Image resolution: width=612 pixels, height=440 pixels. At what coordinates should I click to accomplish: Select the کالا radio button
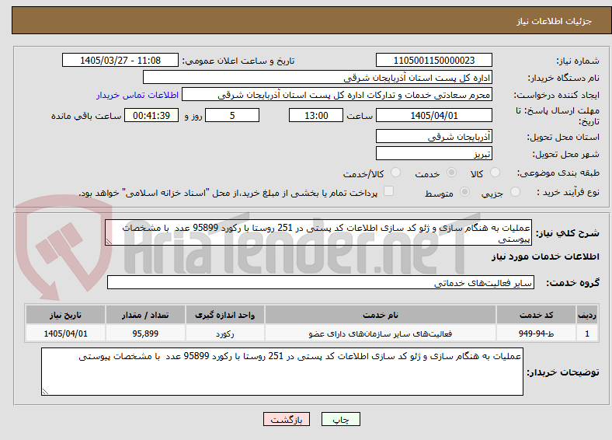495,173
